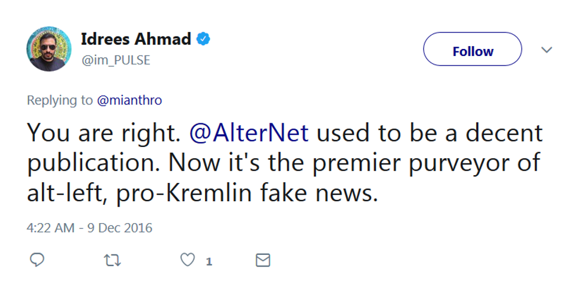The image size is (579, 285).
Task: Click the blue verified badge checkmark
Action: click(204, 40)
